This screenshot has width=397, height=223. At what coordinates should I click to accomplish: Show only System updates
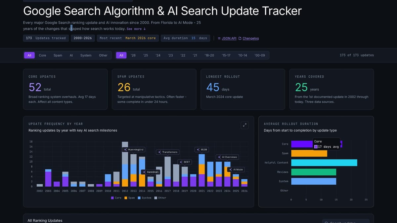(86, 55)
